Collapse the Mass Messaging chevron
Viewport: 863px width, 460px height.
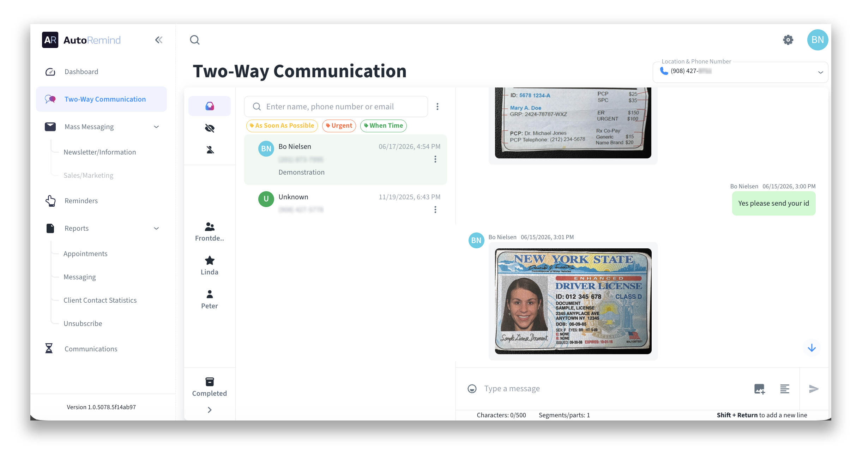tap(156, 127)
